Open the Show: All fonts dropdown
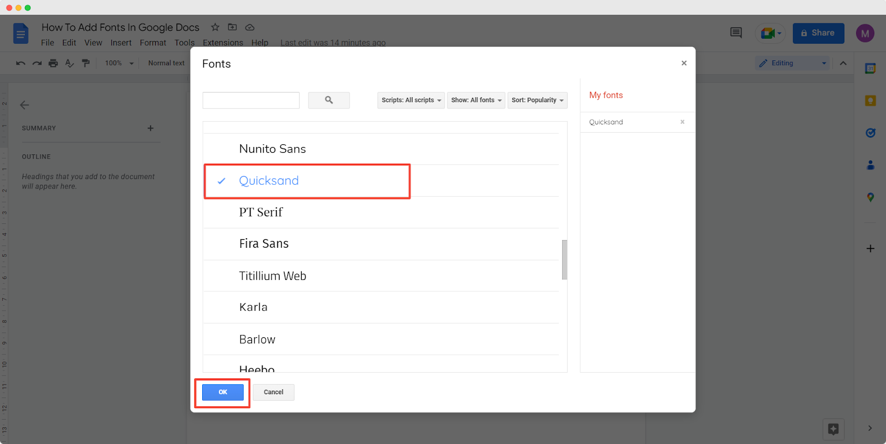Image resolution: width=886 pixels, height=444 pixels. (x=476, y=100)
